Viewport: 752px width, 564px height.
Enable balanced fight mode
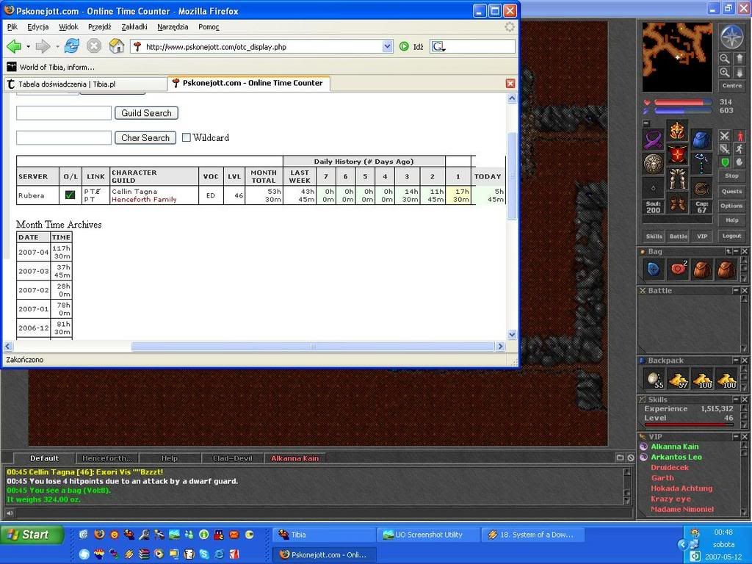point(725,149)
